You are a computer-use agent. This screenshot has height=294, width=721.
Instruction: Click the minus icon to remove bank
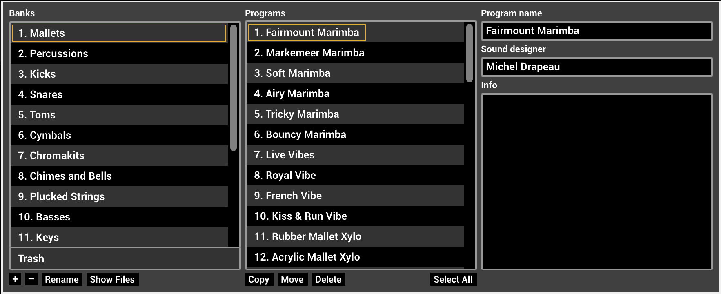[x=31, y=279]
